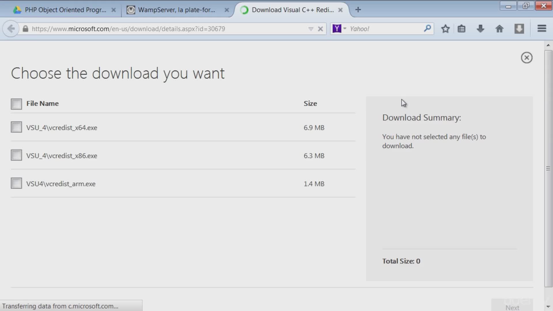The width and height of the screenshot is (553, 311).
Task: Open the hamburger menu
Action: click(x=542, y=29)
